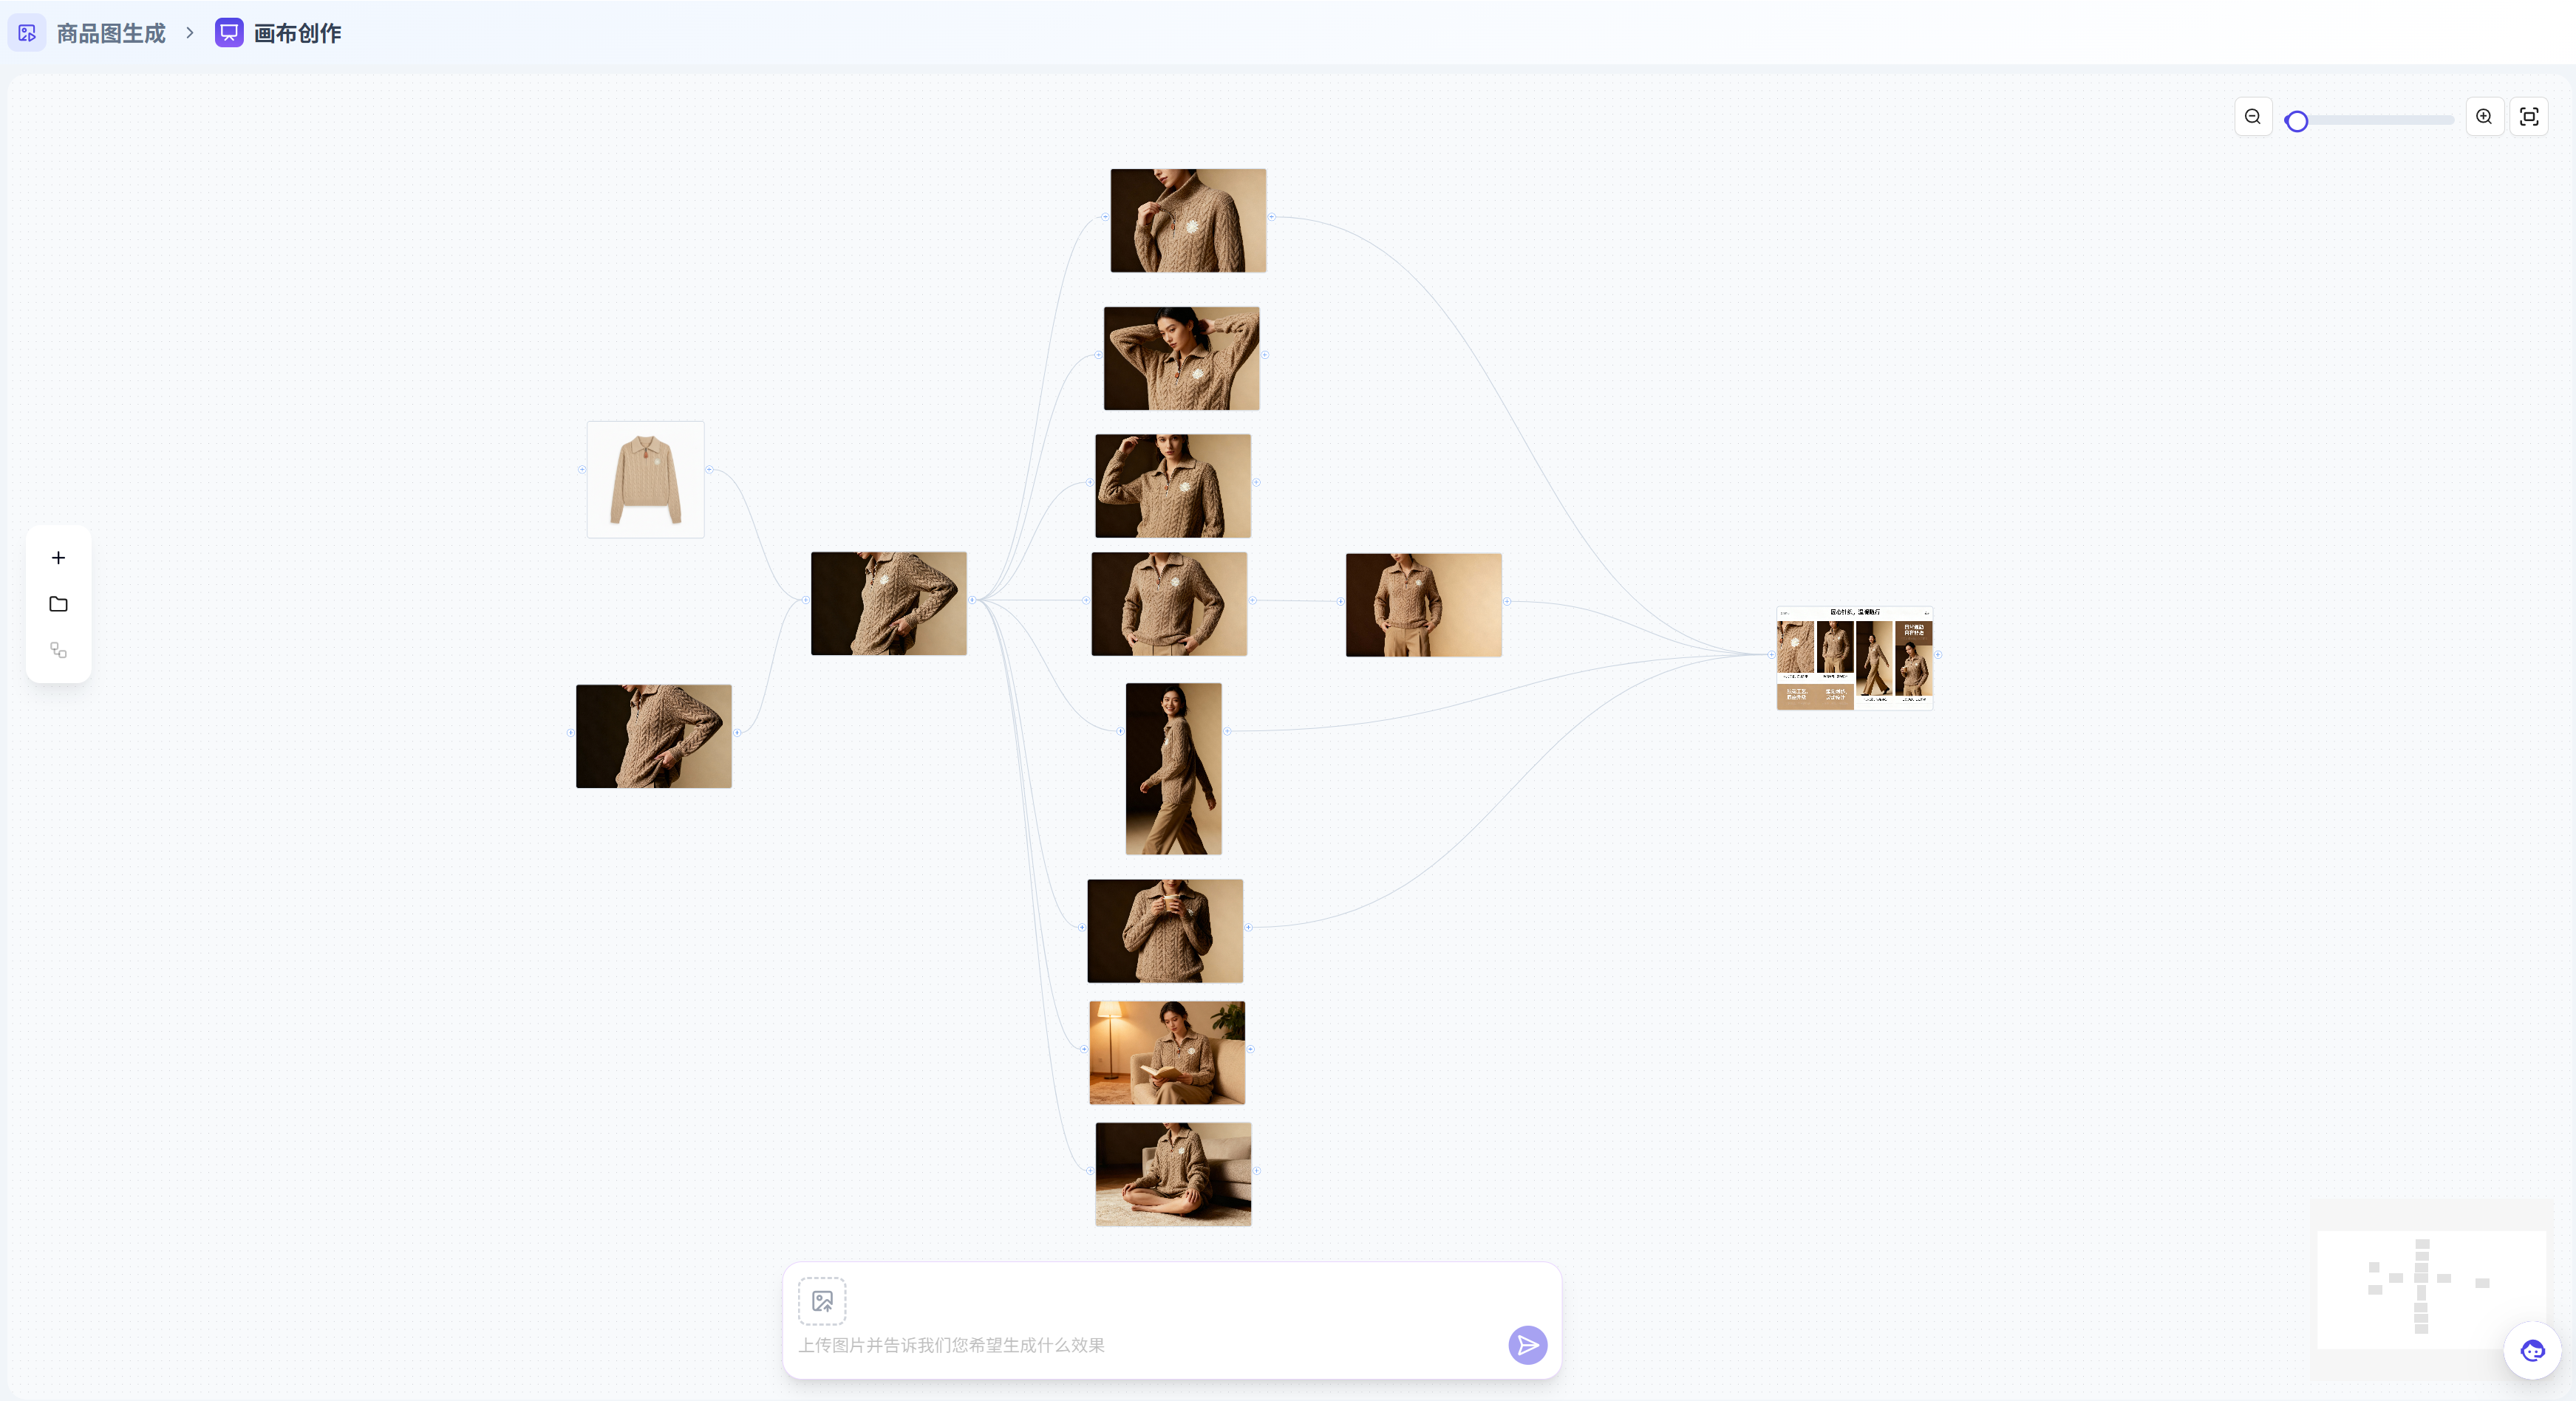Select the flat sweater product image node
Viewport: 2576px width, 1401px height.
coord(646,479)
